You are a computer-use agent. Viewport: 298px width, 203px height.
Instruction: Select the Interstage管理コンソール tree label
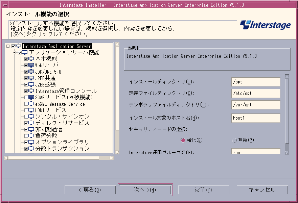point(66,91)
